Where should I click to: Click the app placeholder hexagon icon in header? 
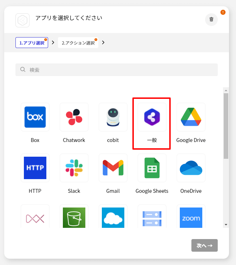[22, 20]
